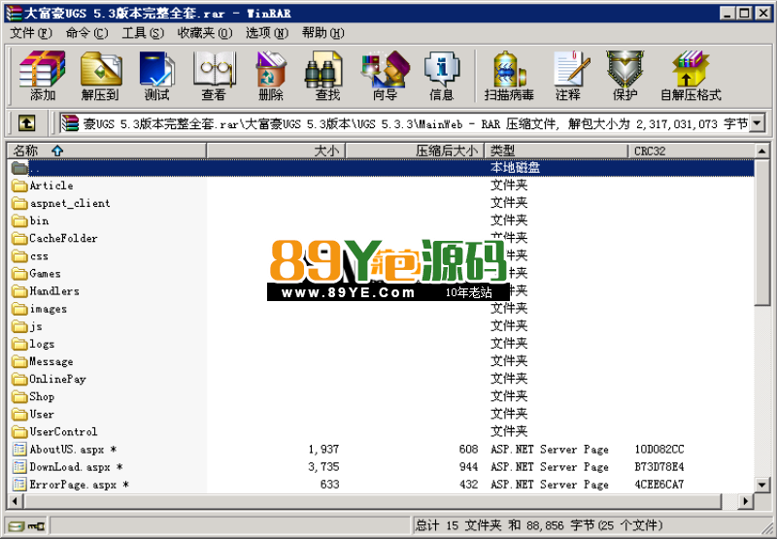
Task: Click CRC32 value B73D78E4
Action: (659, 467)
